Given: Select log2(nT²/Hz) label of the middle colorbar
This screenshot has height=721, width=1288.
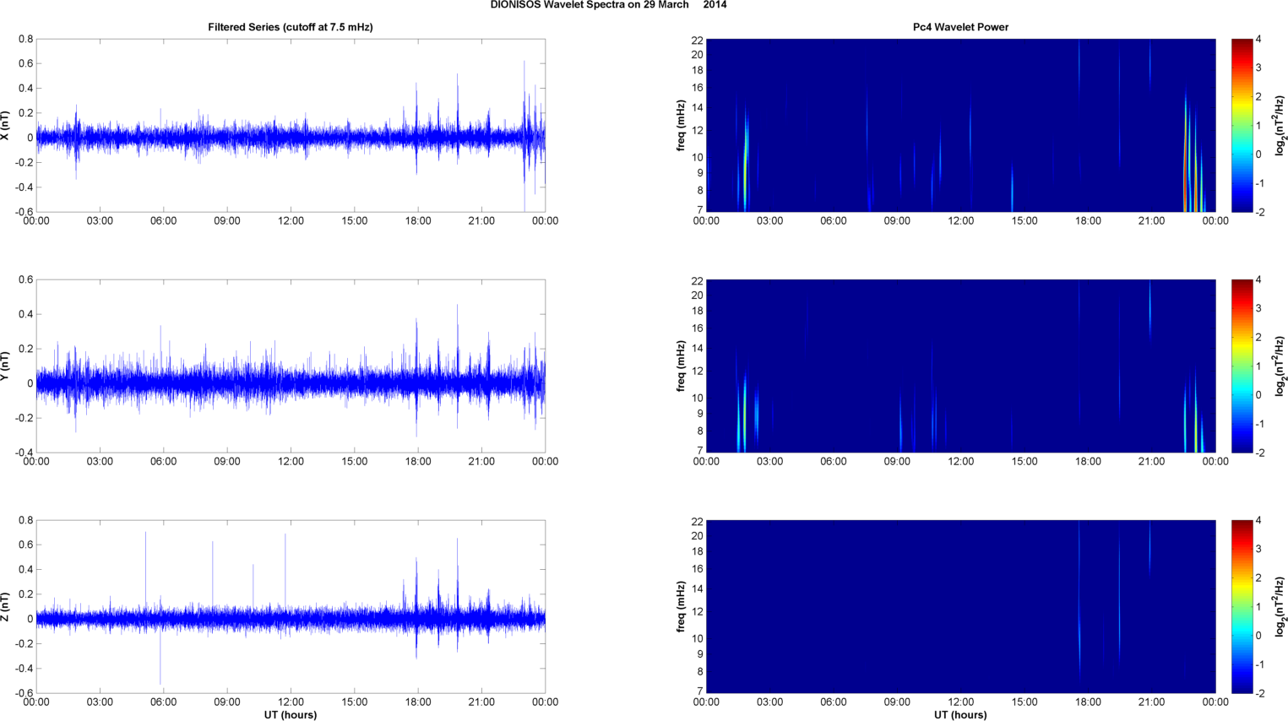Looking at the screenshot, I should 1280,366.
